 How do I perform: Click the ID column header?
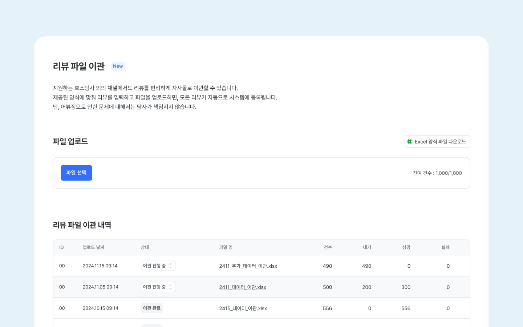pyautogui.click(x=62, y=247)
